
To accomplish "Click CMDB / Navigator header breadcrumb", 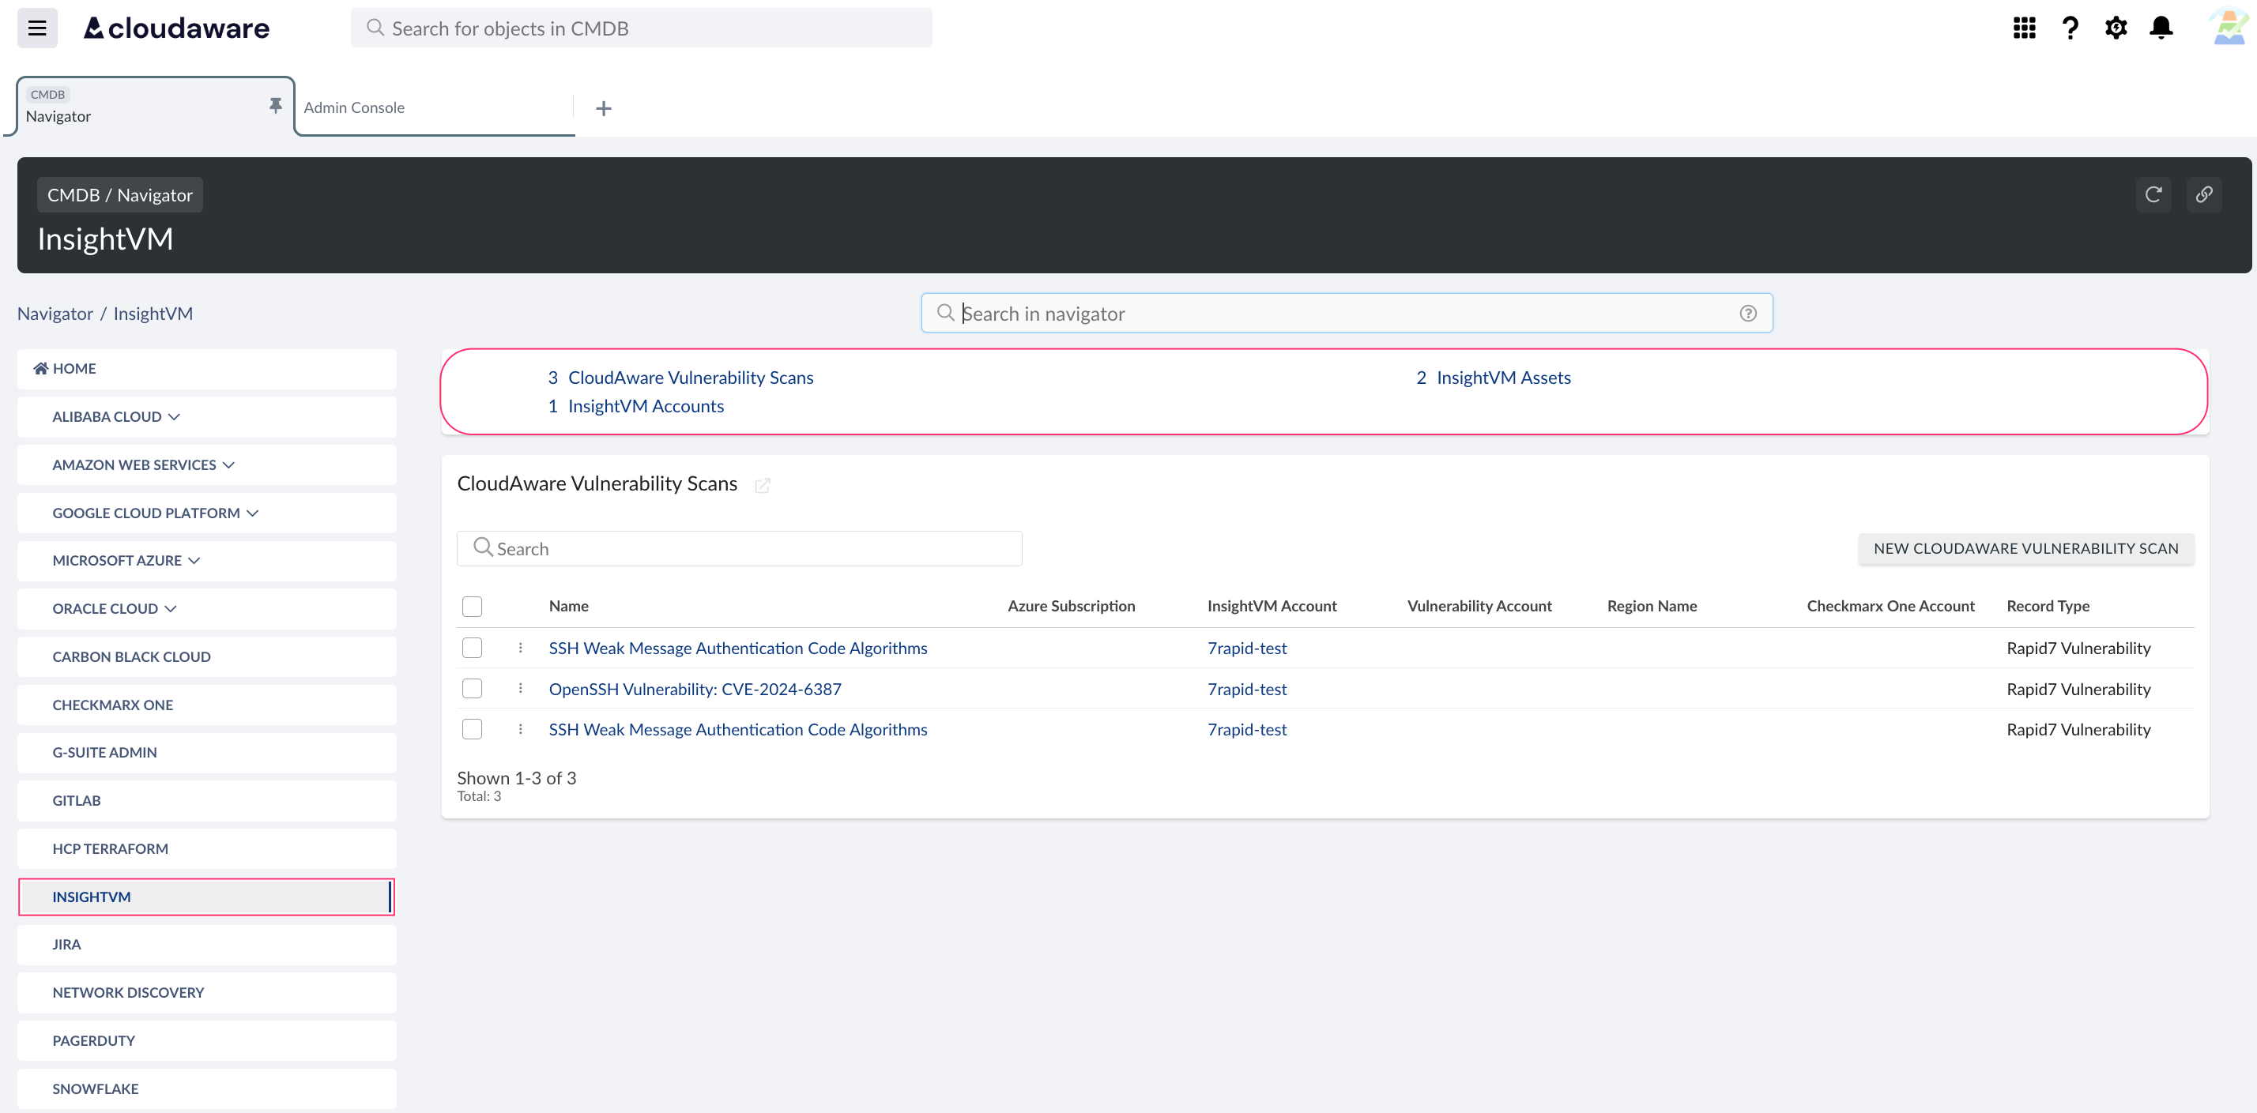I will (x=120, y=194).
